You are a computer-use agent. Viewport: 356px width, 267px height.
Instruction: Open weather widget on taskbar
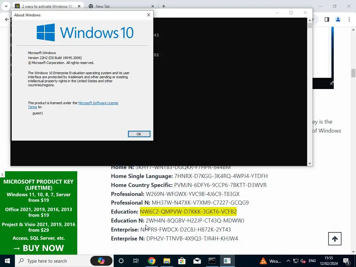(x=270, y=261)
